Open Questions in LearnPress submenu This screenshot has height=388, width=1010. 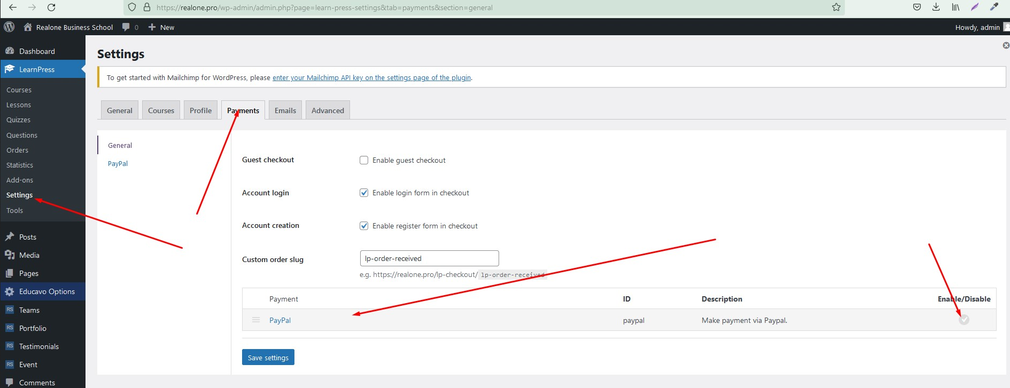click(22, 136)
